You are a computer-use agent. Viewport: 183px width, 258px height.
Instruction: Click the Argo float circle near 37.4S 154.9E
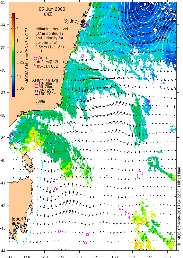[x=149, y=101]
